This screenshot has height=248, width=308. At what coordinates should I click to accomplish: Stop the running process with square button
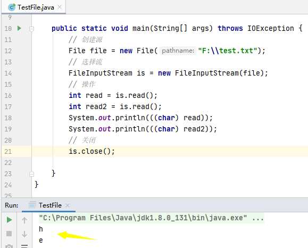click(9, 234)
